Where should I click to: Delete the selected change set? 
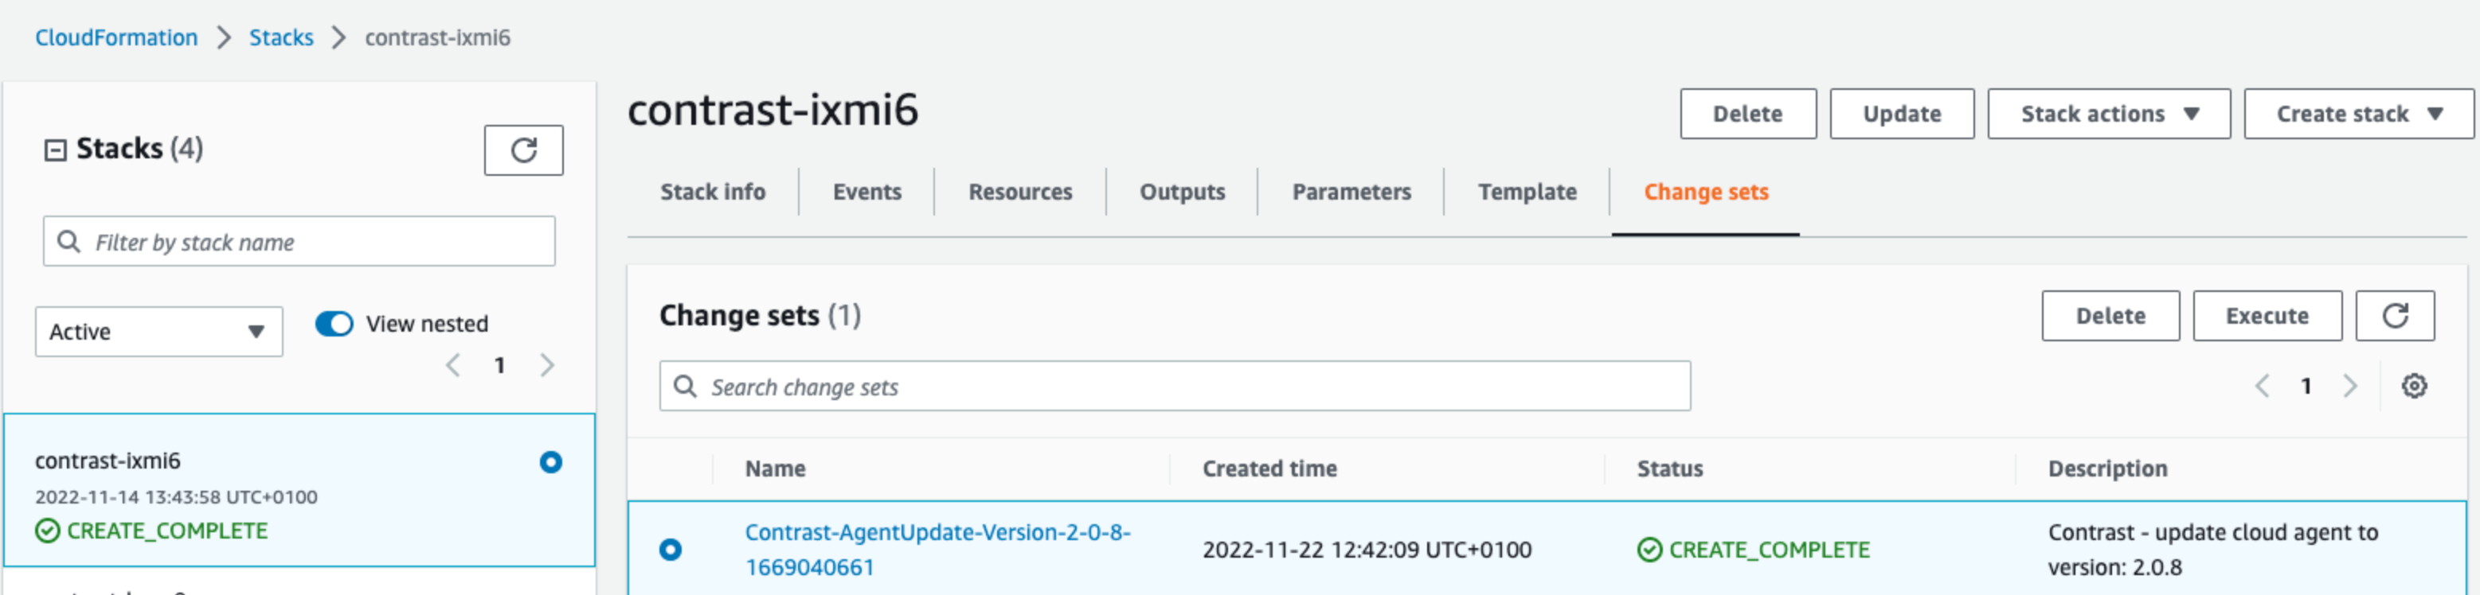tap(2110, 315)
